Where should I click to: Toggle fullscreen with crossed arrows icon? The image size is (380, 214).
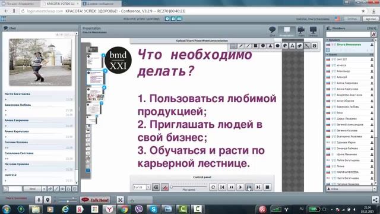point(120,200)
